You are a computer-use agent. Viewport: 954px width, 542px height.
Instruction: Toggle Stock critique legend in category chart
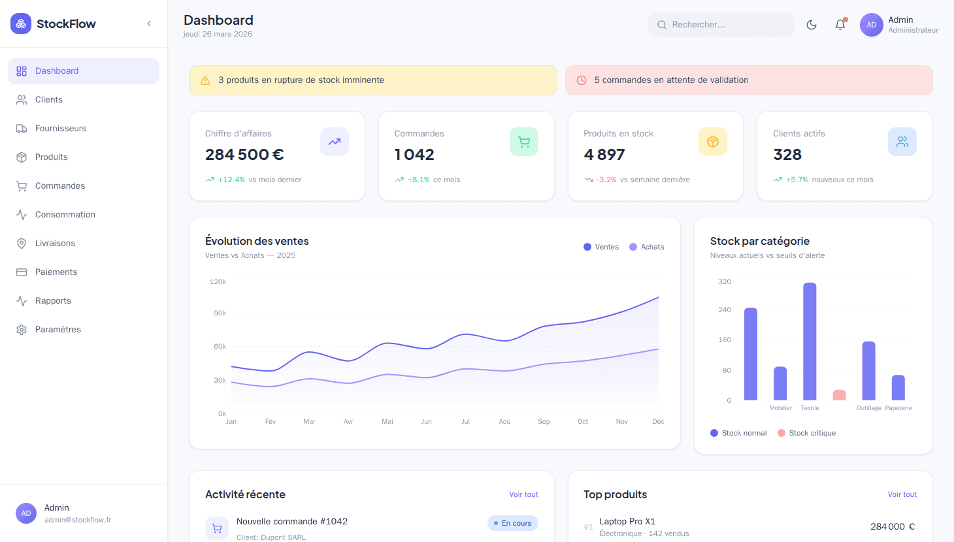pyautogui.click(x=806, y=432)
